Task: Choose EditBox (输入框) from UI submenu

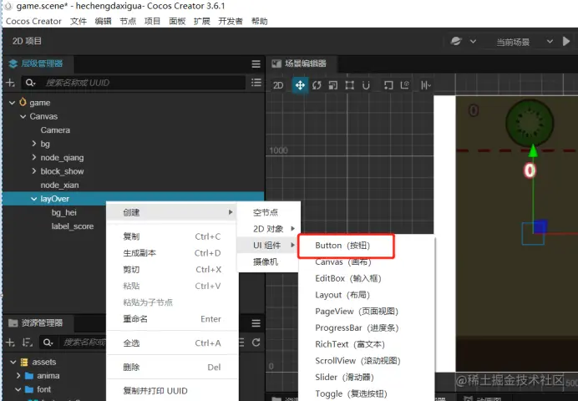Action: click(348, 279)
